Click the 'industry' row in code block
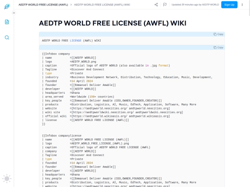 tap(127, 77)
